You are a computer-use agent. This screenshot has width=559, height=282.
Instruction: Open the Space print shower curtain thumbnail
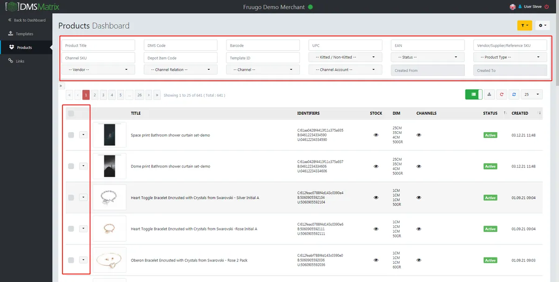pos(109,135)
